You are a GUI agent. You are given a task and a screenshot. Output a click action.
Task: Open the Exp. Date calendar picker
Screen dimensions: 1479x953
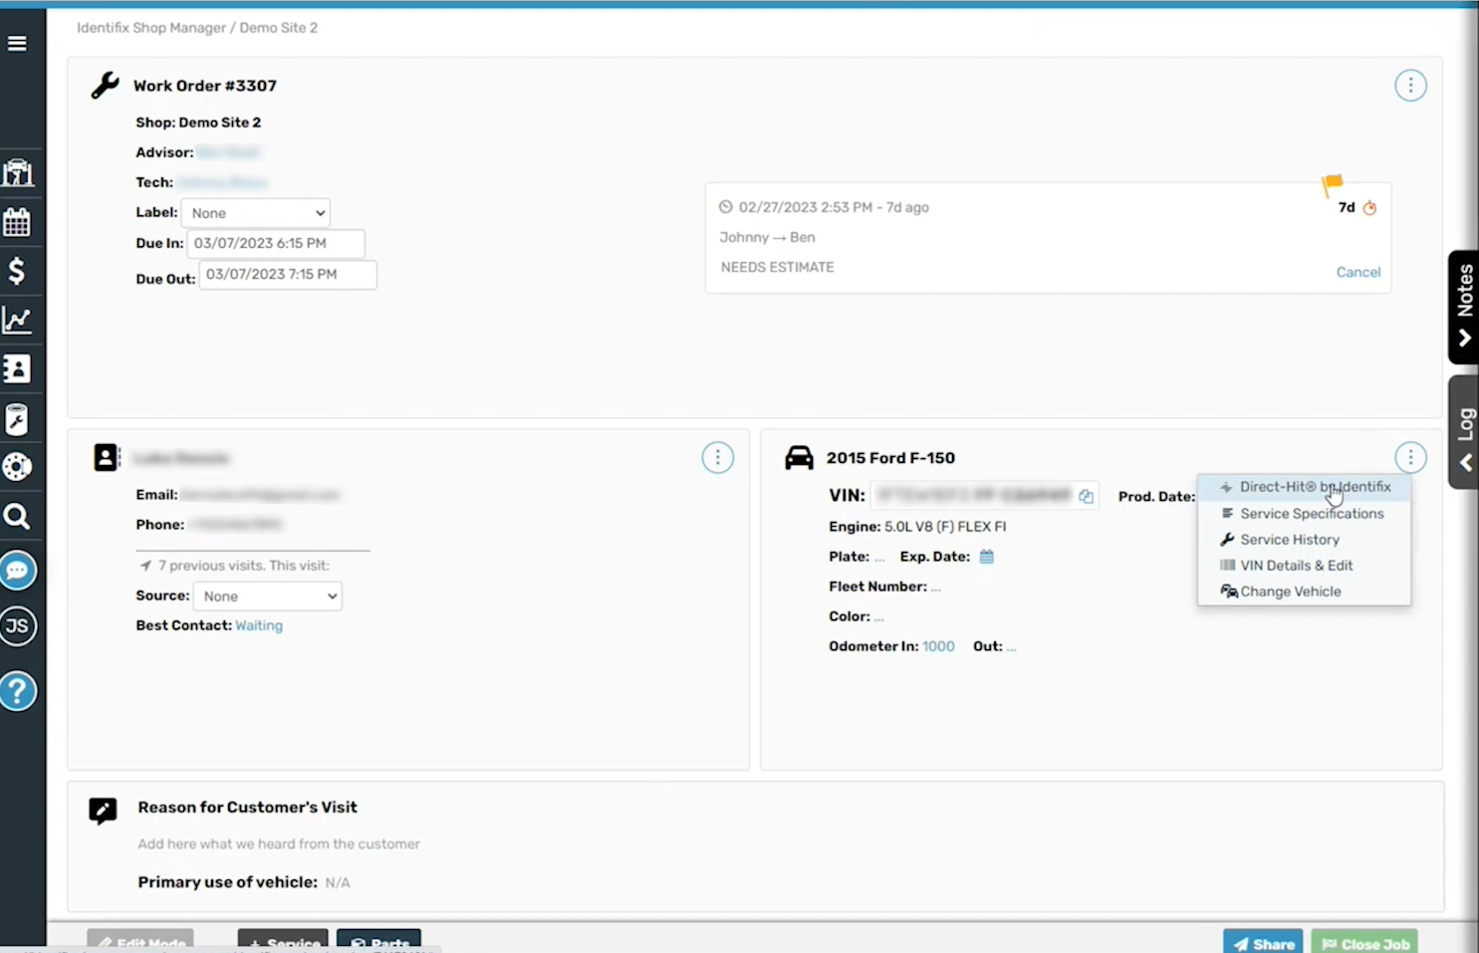[x=986, y=556]
